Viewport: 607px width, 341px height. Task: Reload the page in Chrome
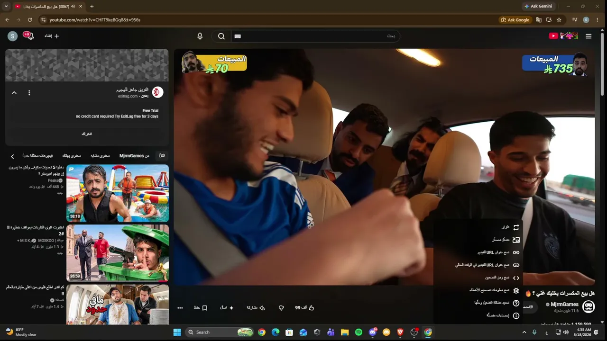click(x=30, y=20)
